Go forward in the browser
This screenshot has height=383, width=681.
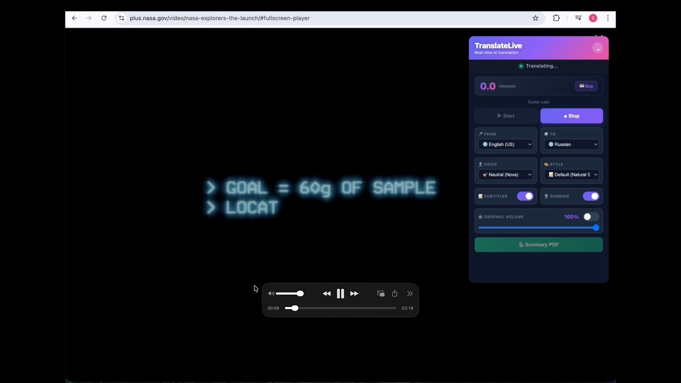[x=89, y=18]
